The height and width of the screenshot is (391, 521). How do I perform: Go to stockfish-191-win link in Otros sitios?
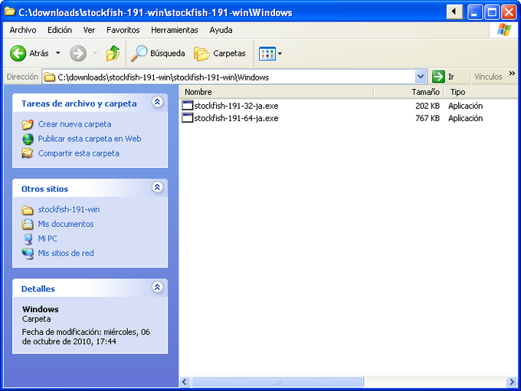pyautogui.click(x=69, y=209)
